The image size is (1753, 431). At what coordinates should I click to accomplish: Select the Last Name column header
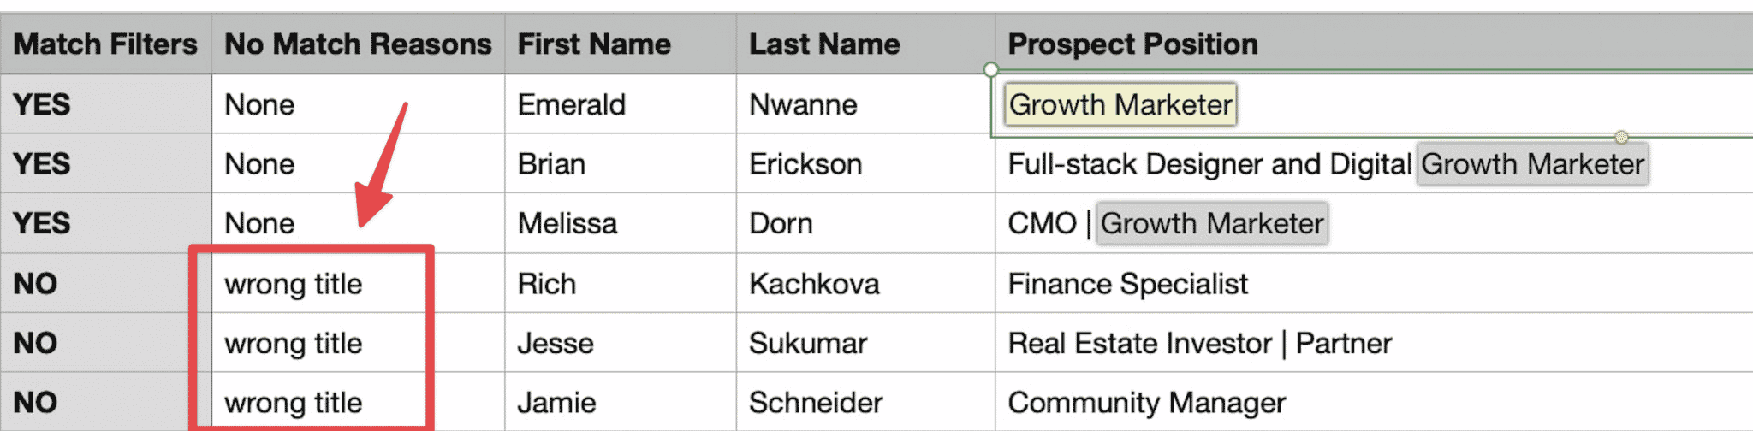tap(865, 44)
